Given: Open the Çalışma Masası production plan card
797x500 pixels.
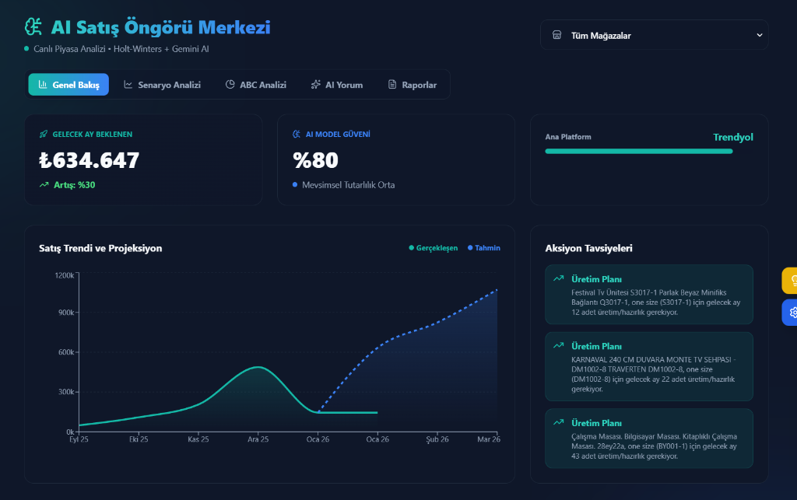Looking at the screenshot, I should [x=649, y=439].
